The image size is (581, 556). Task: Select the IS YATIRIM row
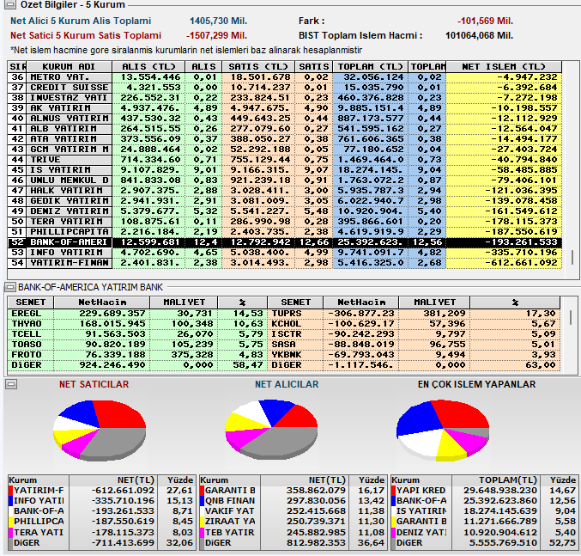285,170
